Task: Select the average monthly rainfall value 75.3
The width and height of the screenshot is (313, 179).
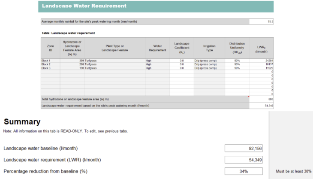Action: click(261, 21)
